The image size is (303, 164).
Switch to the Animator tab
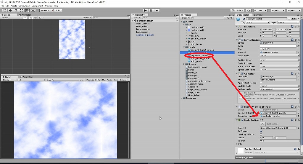click(x=25, y=15)
